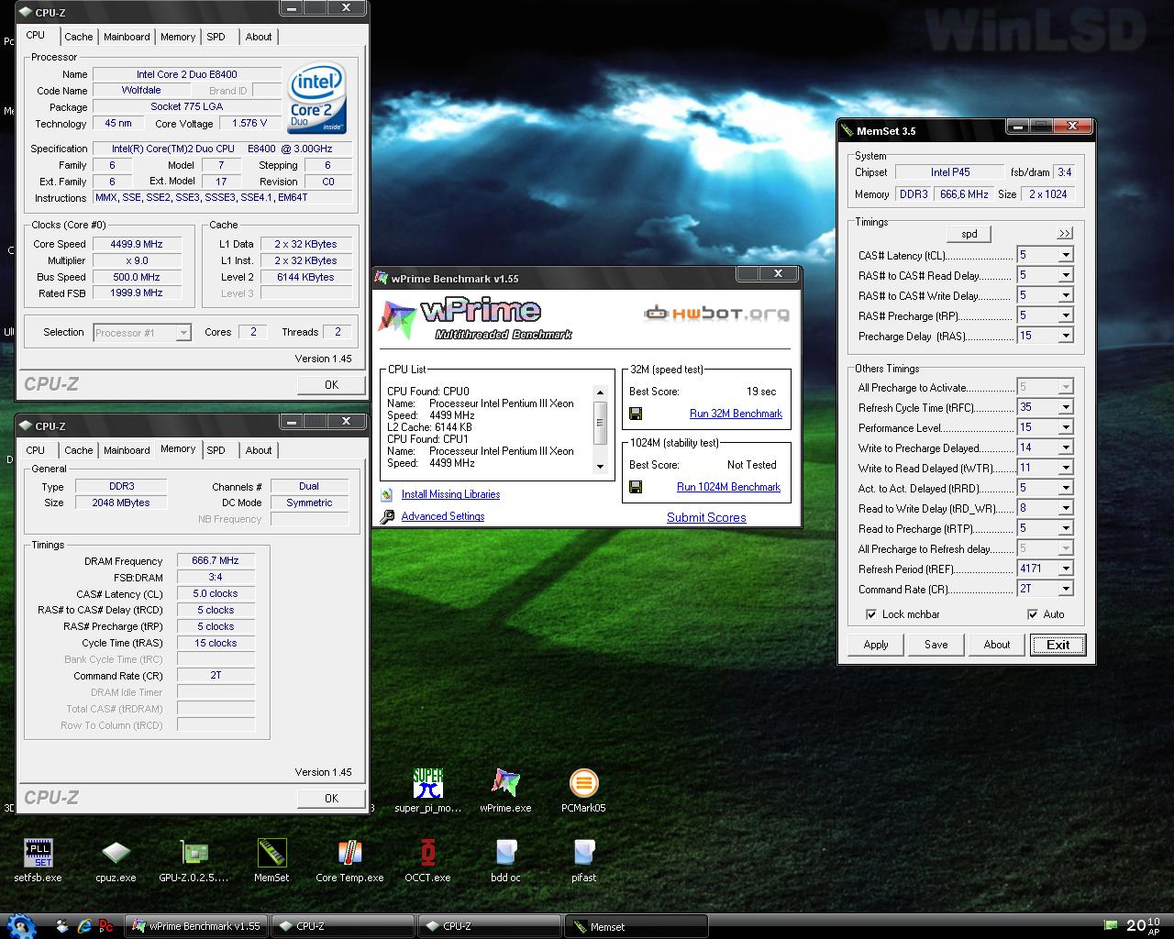1174x939 pixels.
Task: Switch to Cache tab in top CPU-Z
Action: pos(79,37)
